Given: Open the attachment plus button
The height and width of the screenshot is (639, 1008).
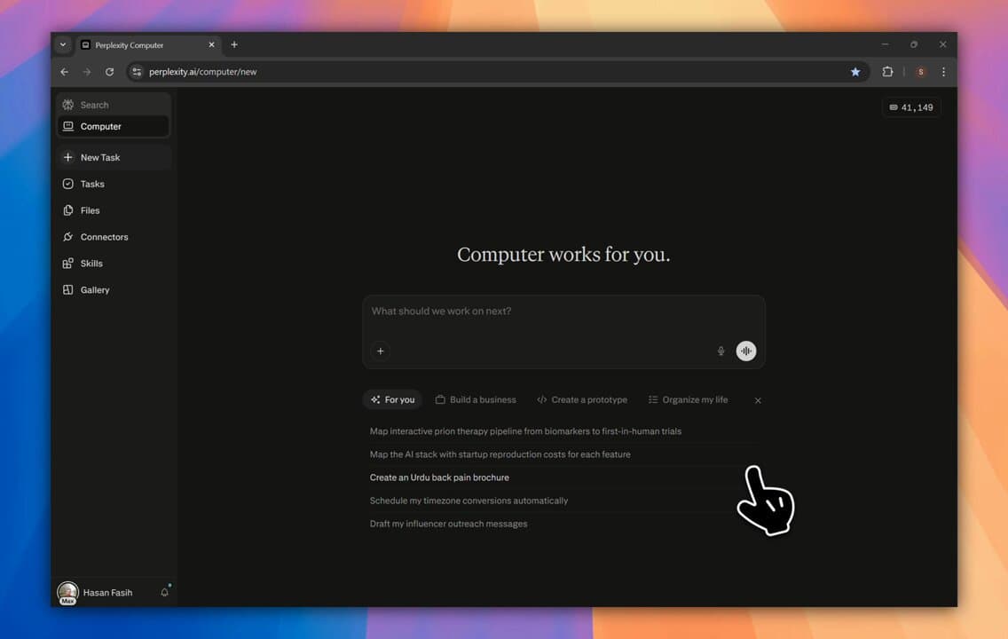Looking at the screenshot, I should pyautogui.click(x=380, y=351).
